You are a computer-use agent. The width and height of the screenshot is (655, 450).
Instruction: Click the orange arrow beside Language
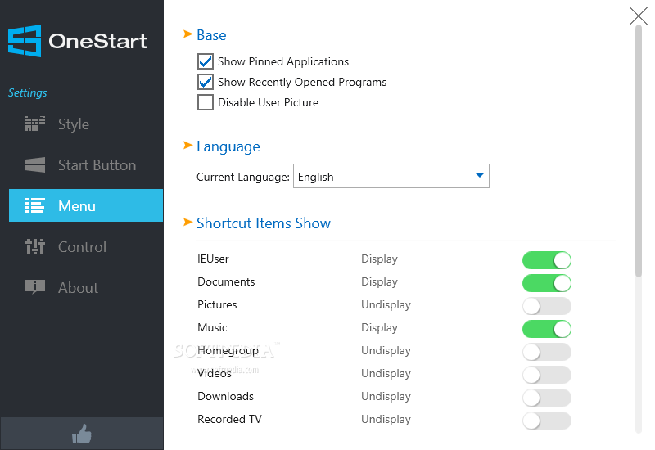click(188, 146)
